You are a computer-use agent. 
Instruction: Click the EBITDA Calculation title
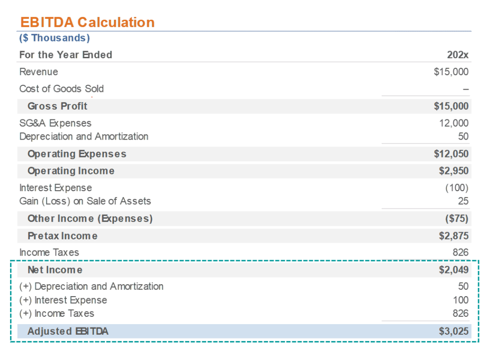pyautogui.click(x=87, y=22)
